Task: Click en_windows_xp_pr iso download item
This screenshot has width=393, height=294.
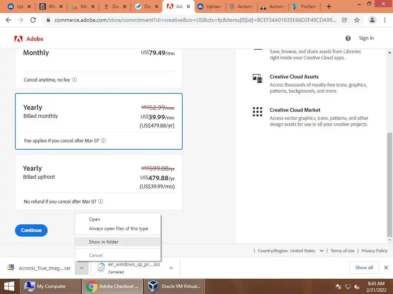Action: click(129, 268)
